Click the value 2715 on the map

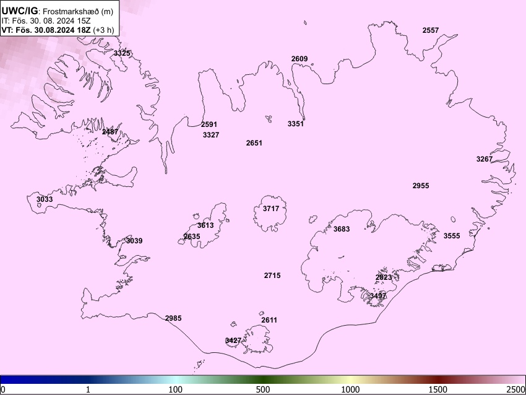point(272,276)
